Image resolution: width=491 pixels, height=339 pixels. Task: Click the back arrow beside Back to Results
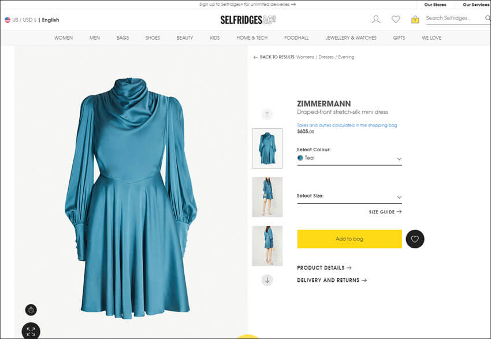coord(255,57)
